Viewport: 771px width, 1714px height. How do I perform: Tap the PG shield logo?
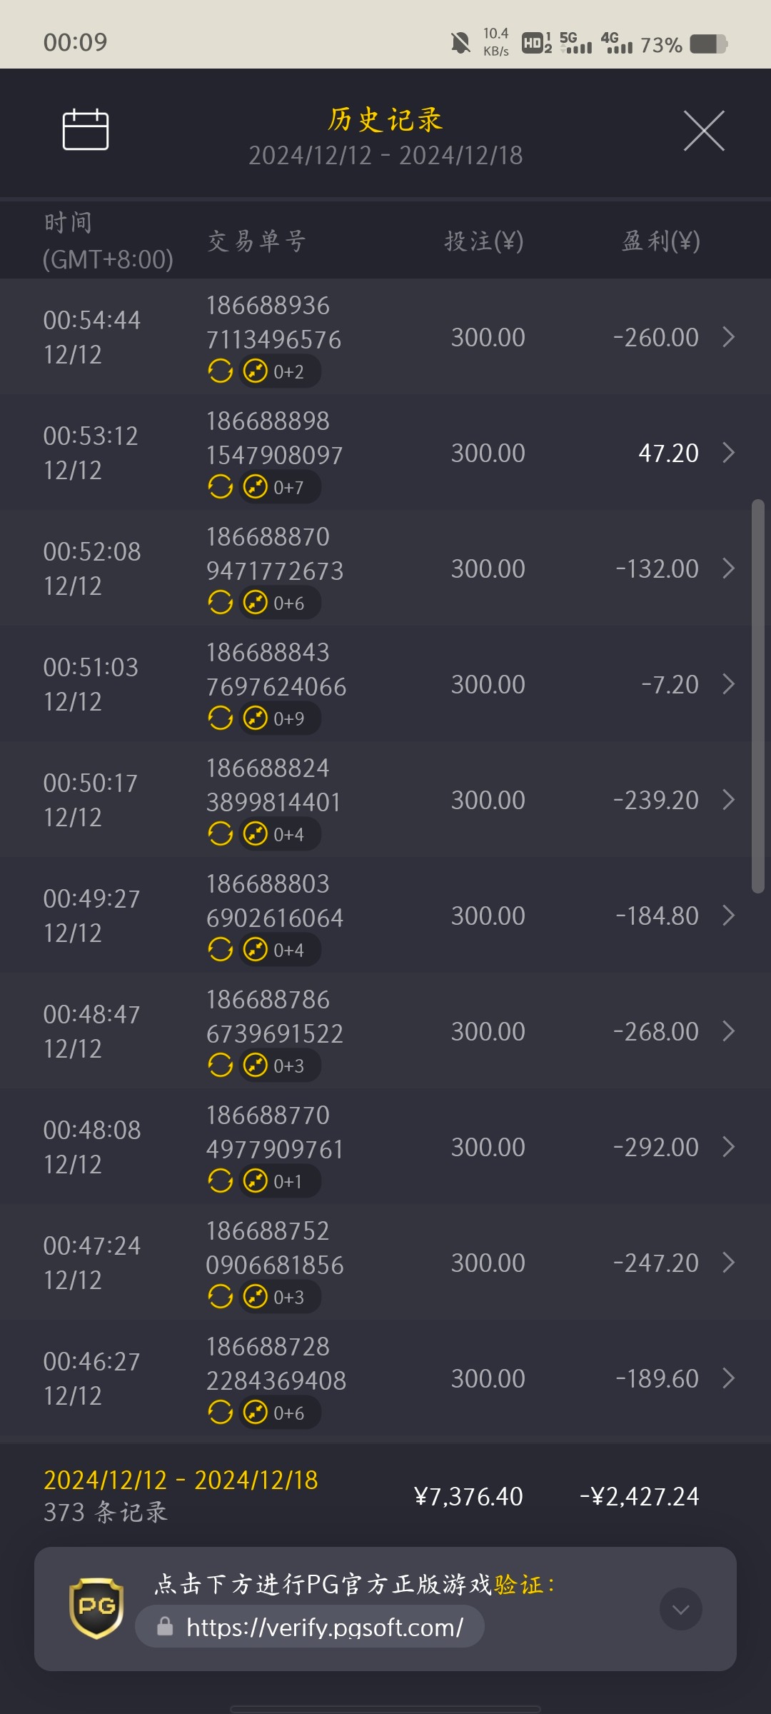click(x=96, y=1608)
